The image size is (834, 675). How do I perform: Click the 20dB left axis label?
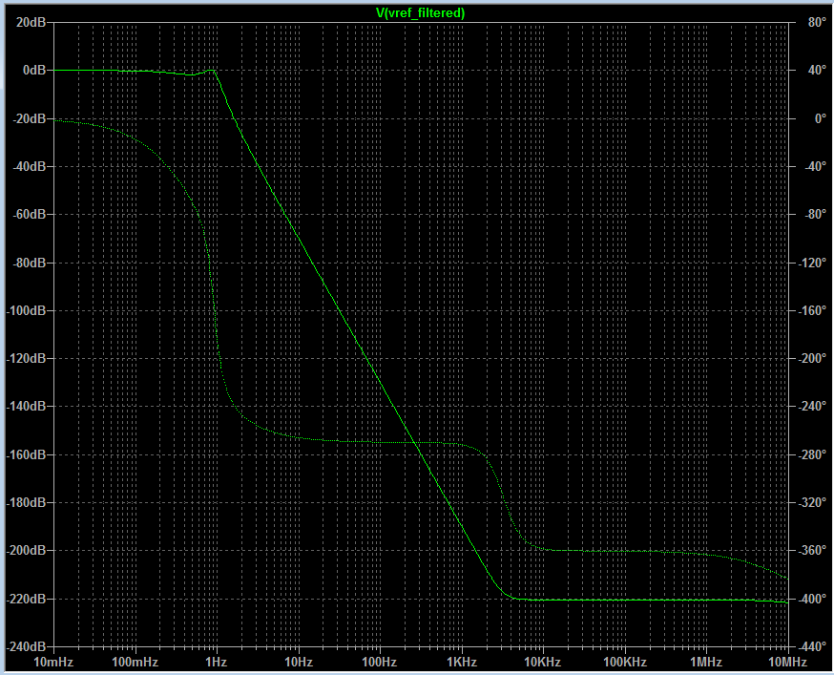[31, 22]
